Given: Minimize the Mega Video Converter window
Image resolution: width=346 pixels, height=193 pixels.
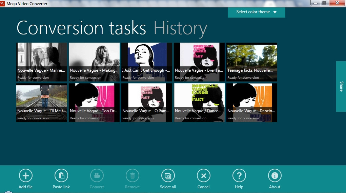Looking at the screenshot, I should 316,3.
